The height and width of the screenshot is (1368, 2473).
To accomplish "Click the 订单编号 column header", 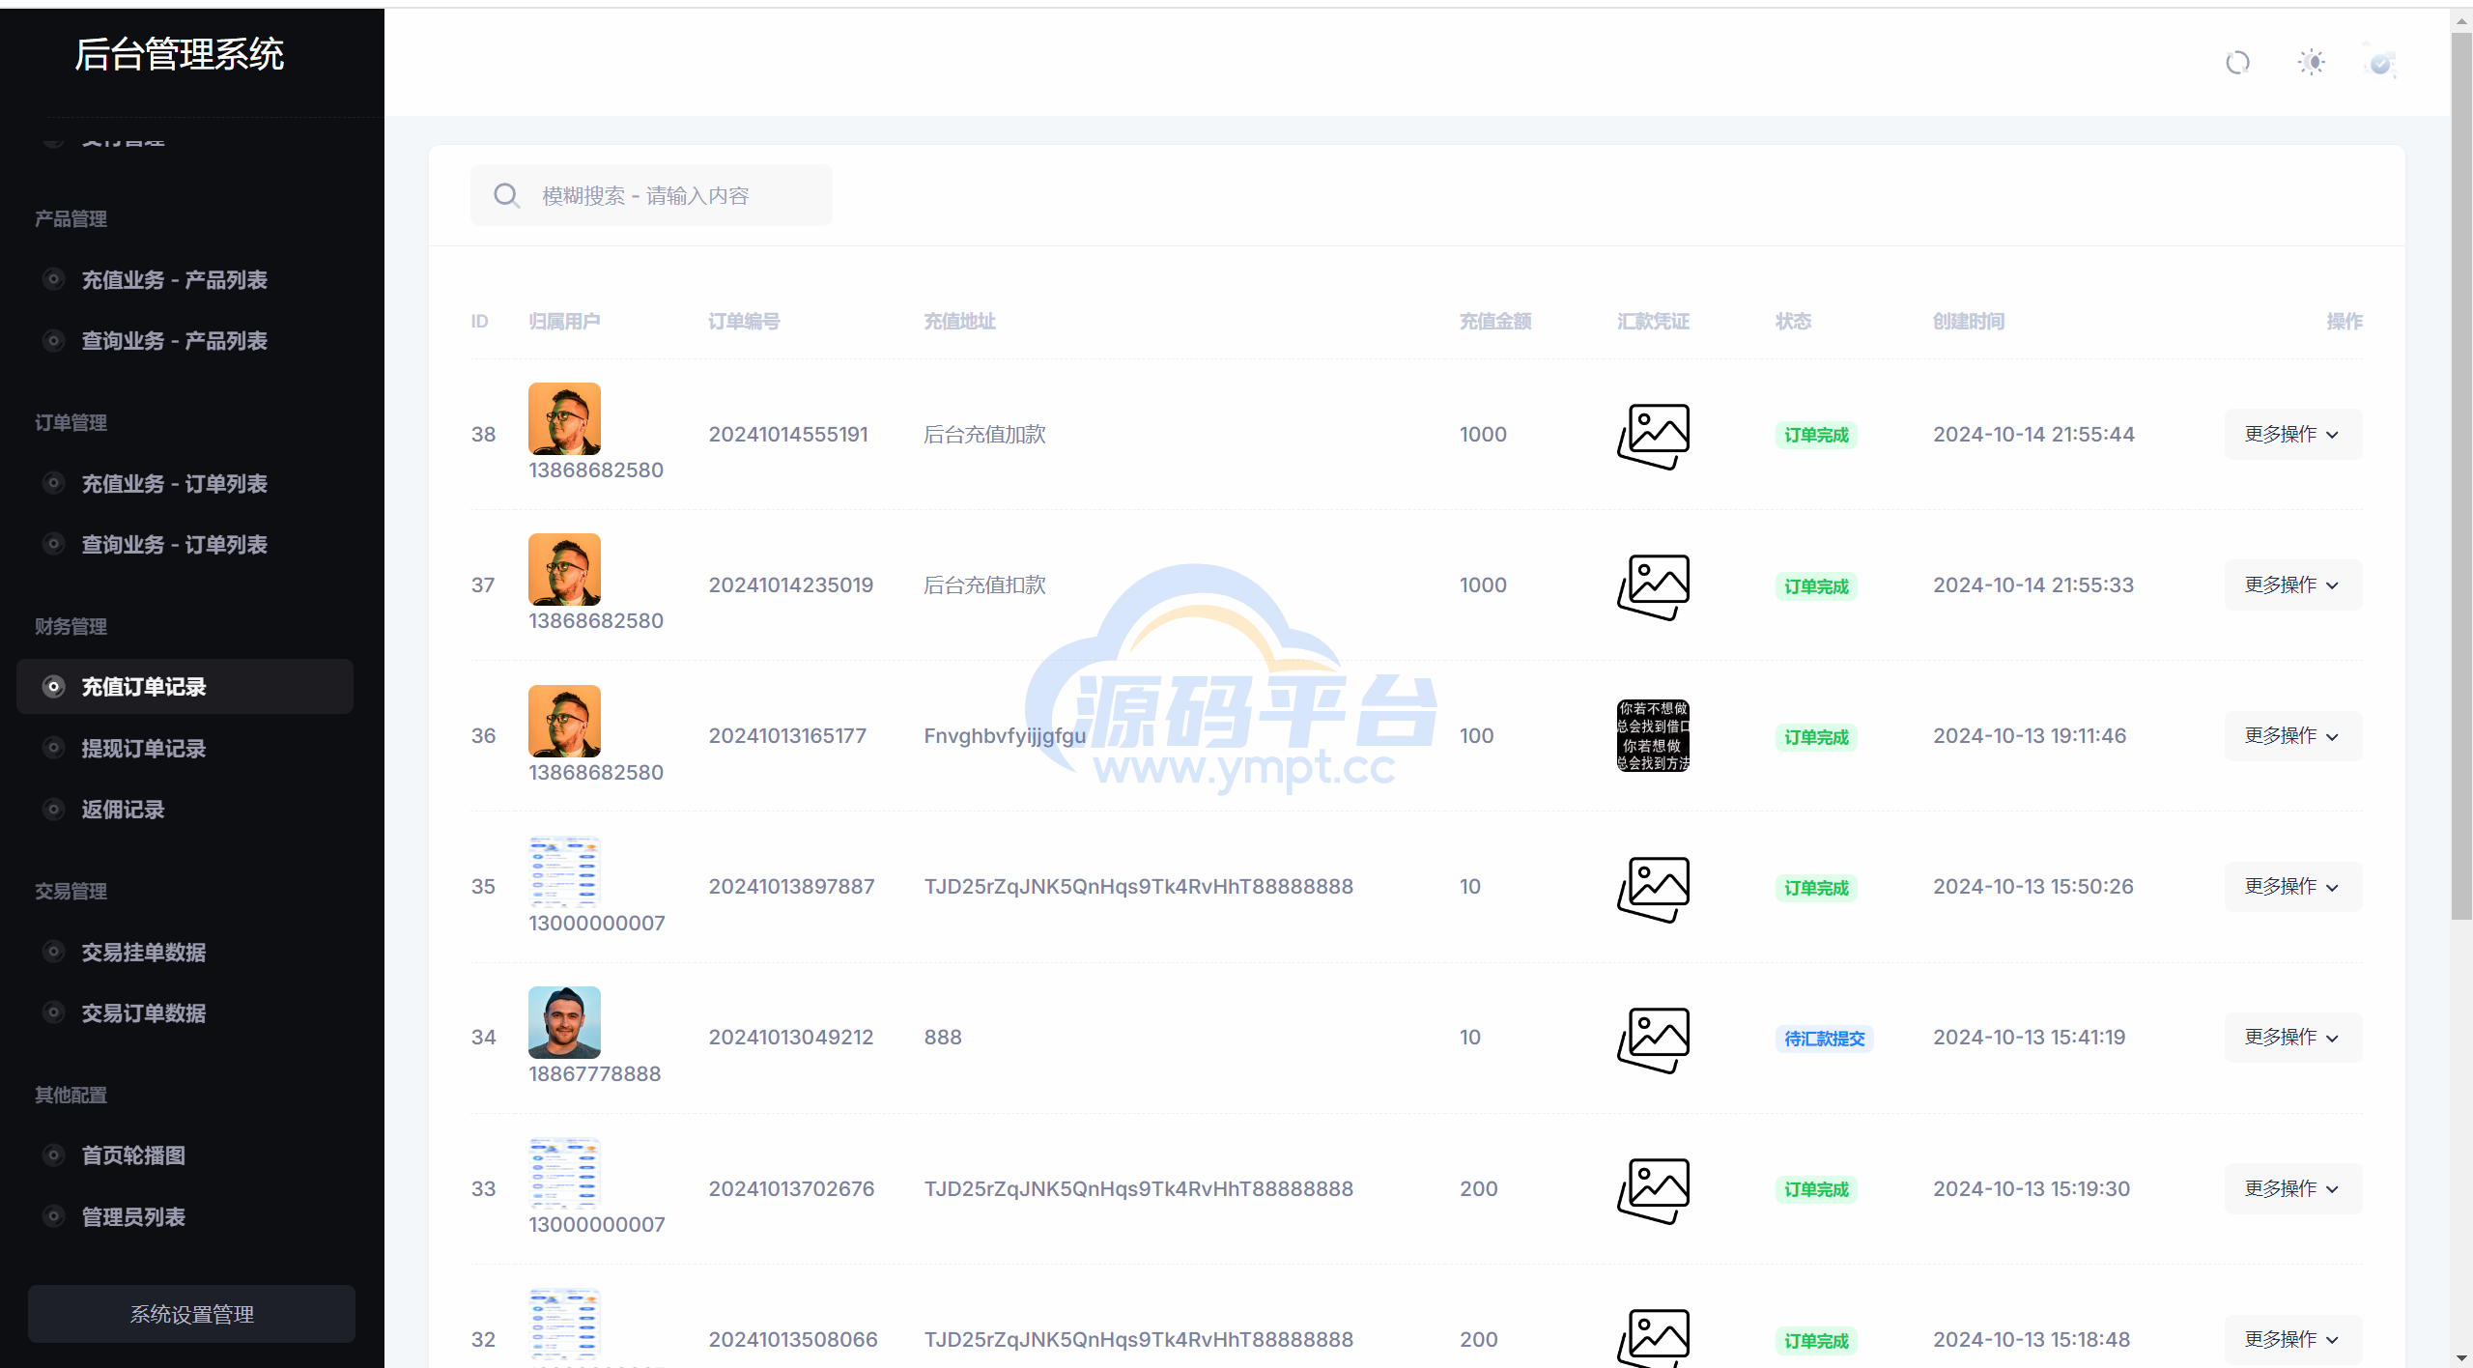I will [744, 322].
